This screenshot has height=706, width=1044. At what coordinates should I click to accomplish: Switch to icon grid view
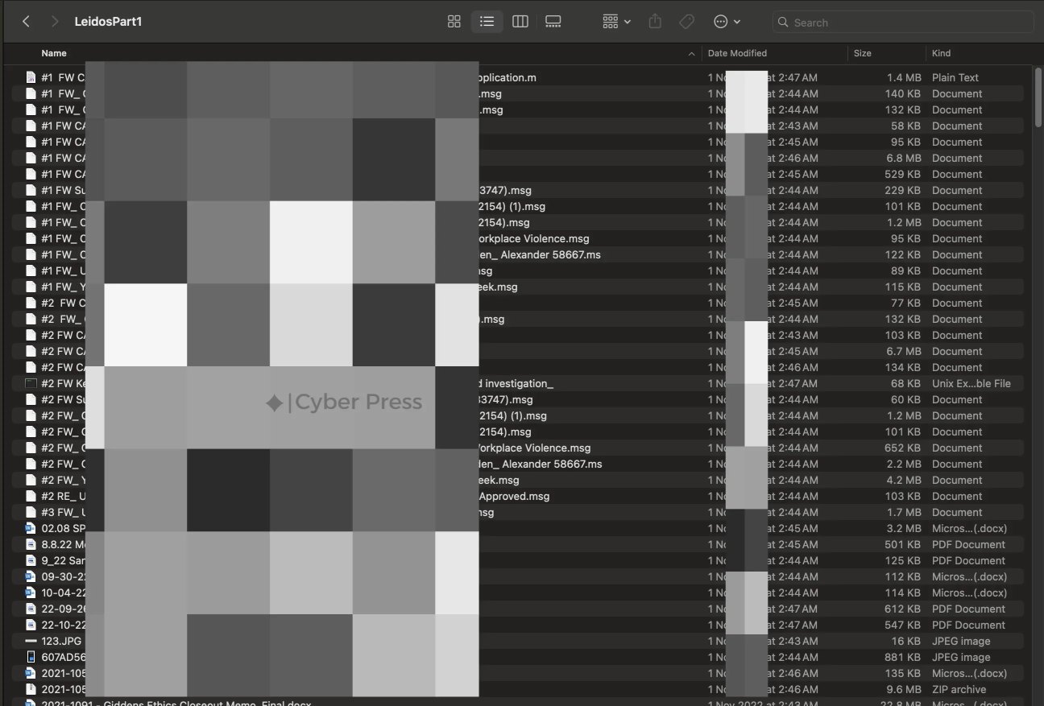tap(454, 22)
